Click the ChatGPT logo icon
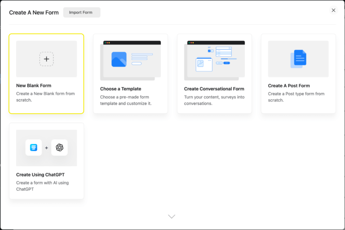This screenshot has height=230, width=345. click(x=59, y=147)
